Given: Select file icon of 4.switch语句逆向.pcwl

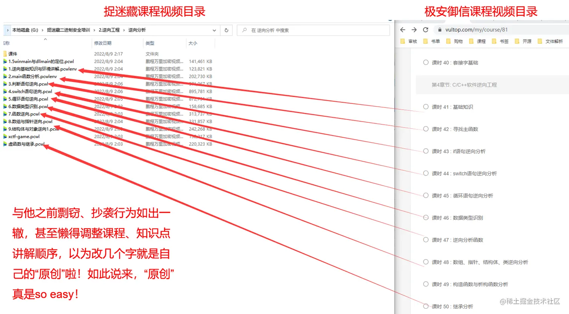Looking at the screenshot, I should click(x=5, y=91).
